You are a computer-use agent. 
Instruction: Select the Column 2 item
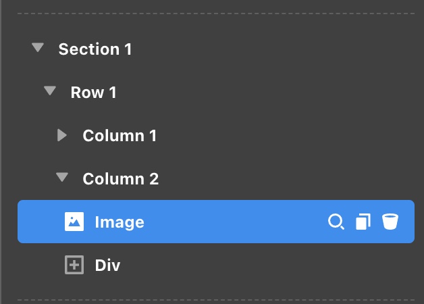coord(121,179)
